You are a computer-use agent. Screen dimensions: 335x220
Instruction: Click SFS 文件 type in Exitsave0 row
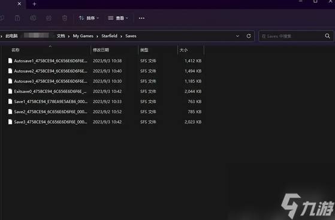pyautogui.click(x=148, y=92)
